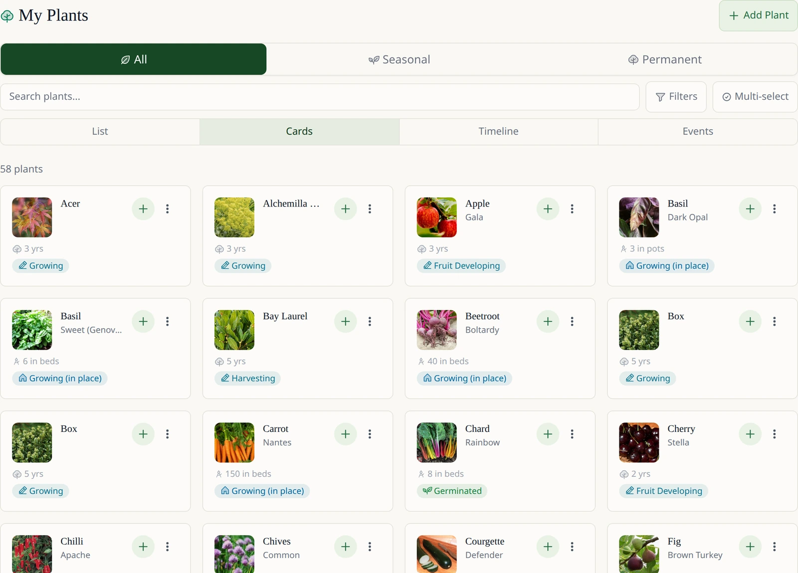This screenshot has height=573, width=798.
Task: Click plus icon on Apple Gala card
Action: 548,209
